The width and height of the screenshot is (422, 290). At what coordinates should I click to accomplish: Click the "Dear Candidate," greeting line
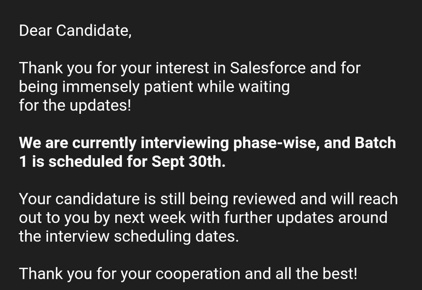tap(75, 30)
